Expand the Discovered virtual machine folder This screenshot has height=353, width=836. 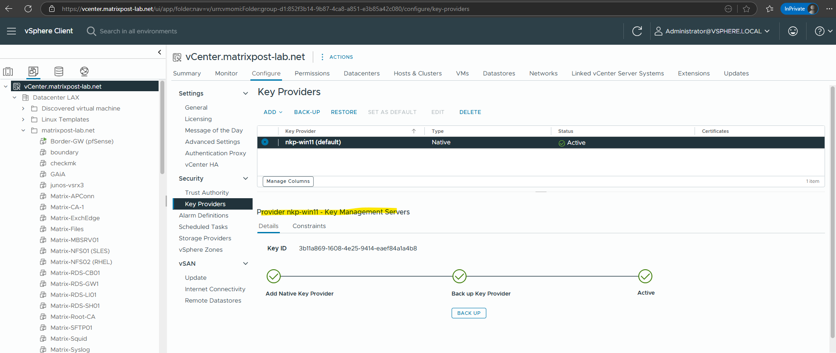click(x=23, y=108)
